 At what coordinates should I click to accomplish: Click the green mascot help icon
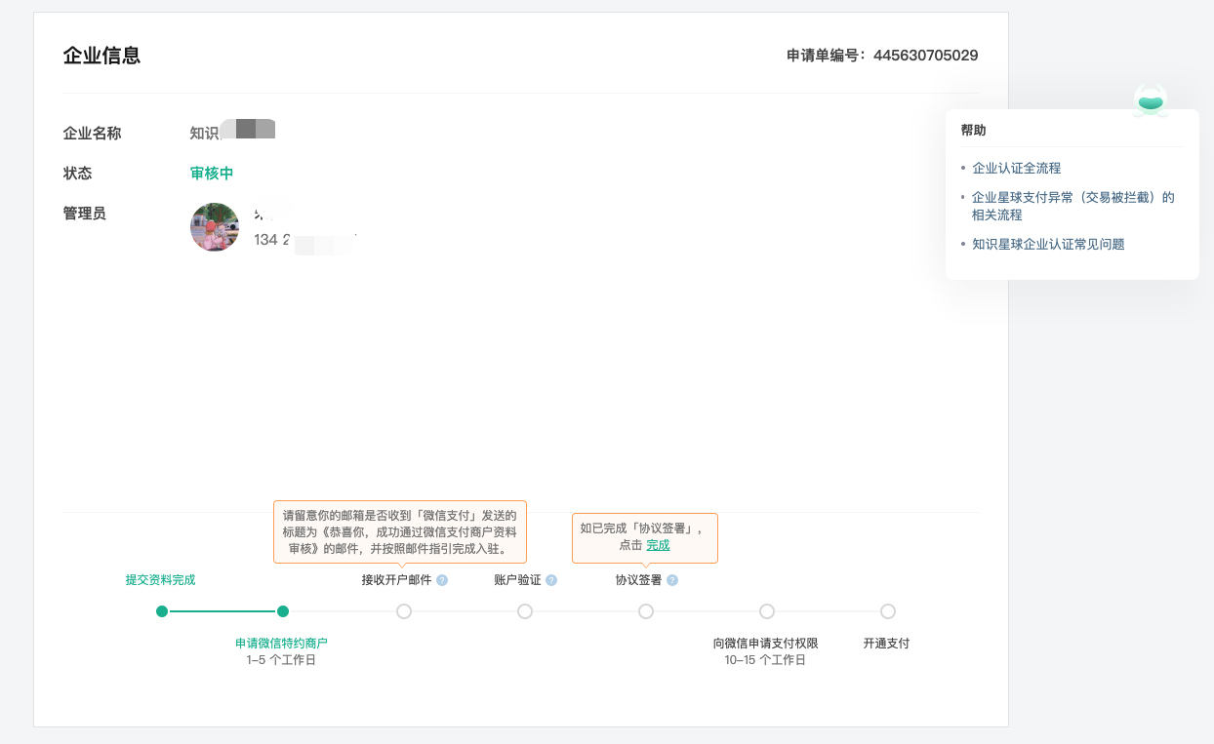pyautogui.click(x=1151, y=99)
